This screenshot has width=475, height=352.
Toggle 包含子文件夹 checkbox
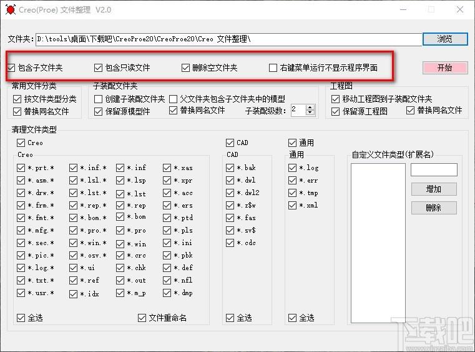[x=11, y=68]
